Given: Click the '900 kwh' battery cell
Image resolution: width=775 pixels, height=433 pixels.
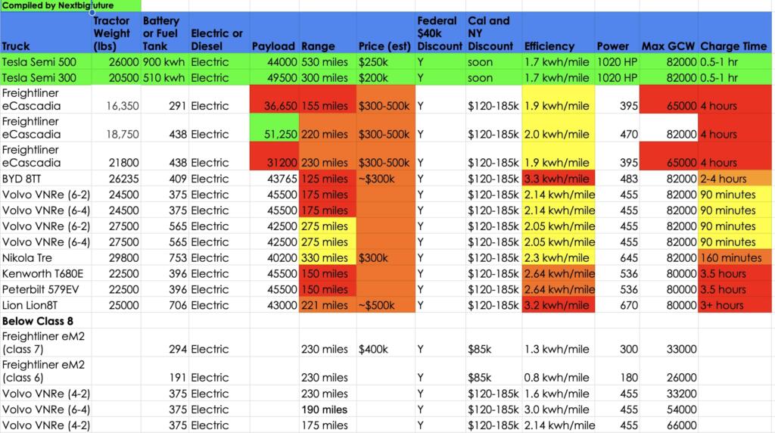Looking at the screenshot, I should (162, 62).
